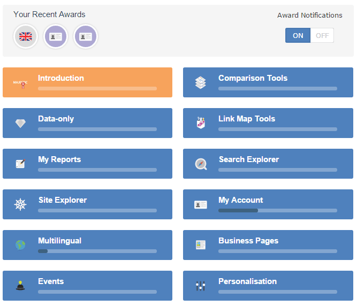The height and width of the screenshot is (306, 357).
Task: Click the globe icon next to Multilingual
Action: (20, 245)
